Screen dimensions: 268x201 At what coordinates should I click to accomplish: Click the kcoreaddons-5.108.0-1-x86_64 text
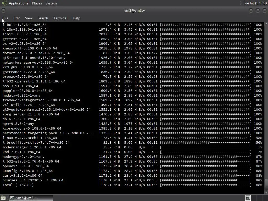click(32, 128)
